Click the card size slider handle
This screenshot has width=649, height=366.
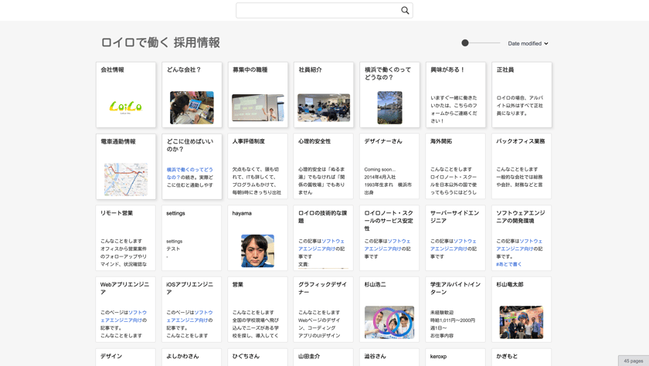(465, 43)
